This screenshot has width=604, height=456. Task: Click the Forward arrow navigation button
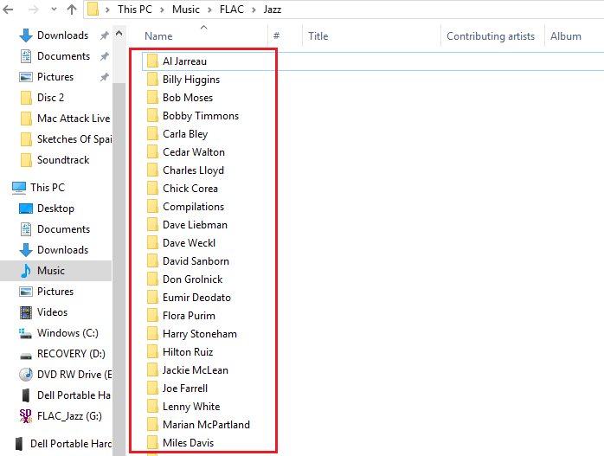tap(32, 10)
